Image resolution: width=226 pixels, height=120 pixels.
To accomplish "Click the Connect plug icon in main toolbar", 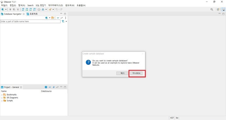I will (x=10, y=9).
